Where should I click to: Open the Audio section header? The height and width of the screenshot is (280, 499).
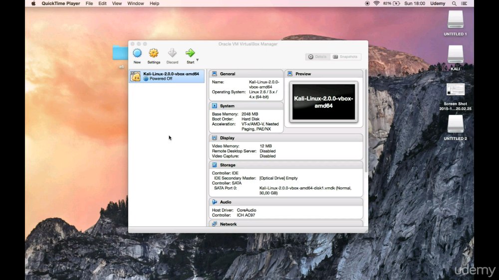coord(286,202)
